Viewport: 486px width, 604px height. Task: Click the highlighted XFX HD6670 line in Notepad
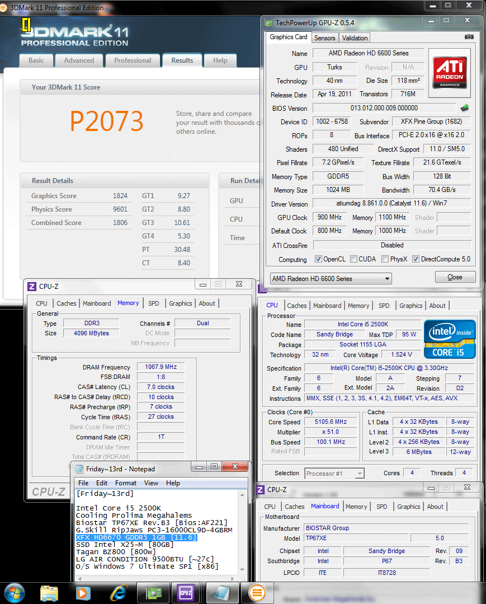(x=136, y=537)
